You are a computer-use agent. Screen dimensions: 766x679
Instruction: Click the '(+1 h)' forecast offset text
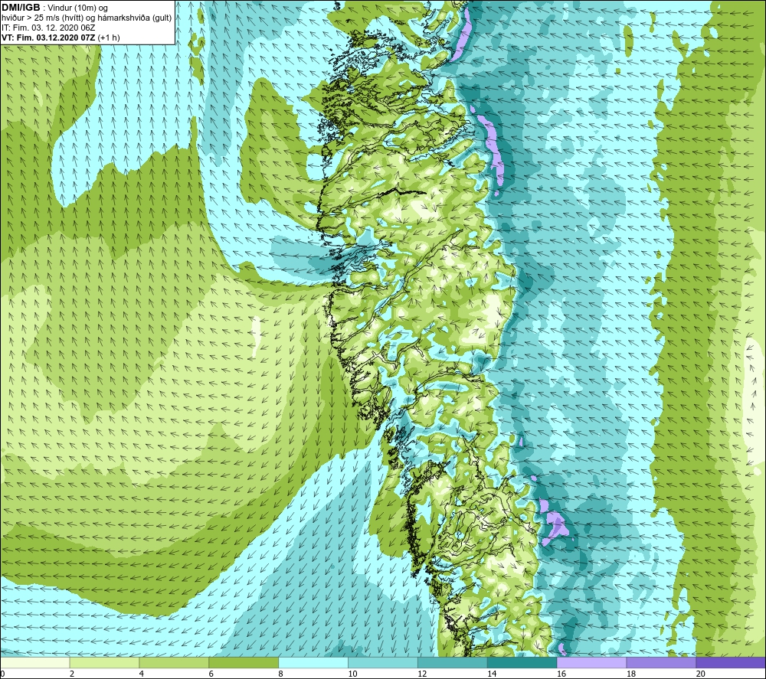109,38
